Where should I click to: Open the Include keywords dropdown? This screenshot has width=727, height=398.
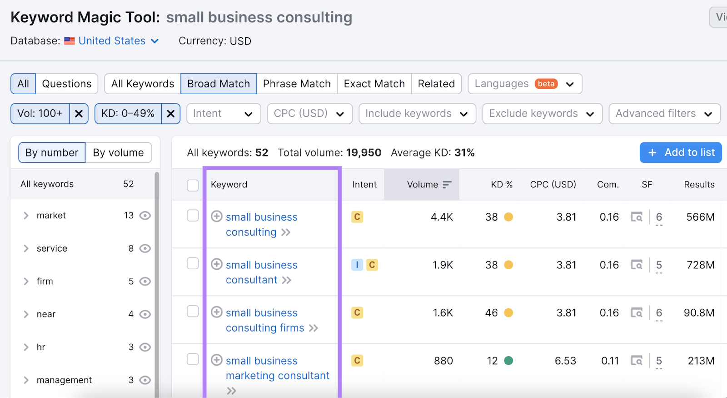click(417, 114)
